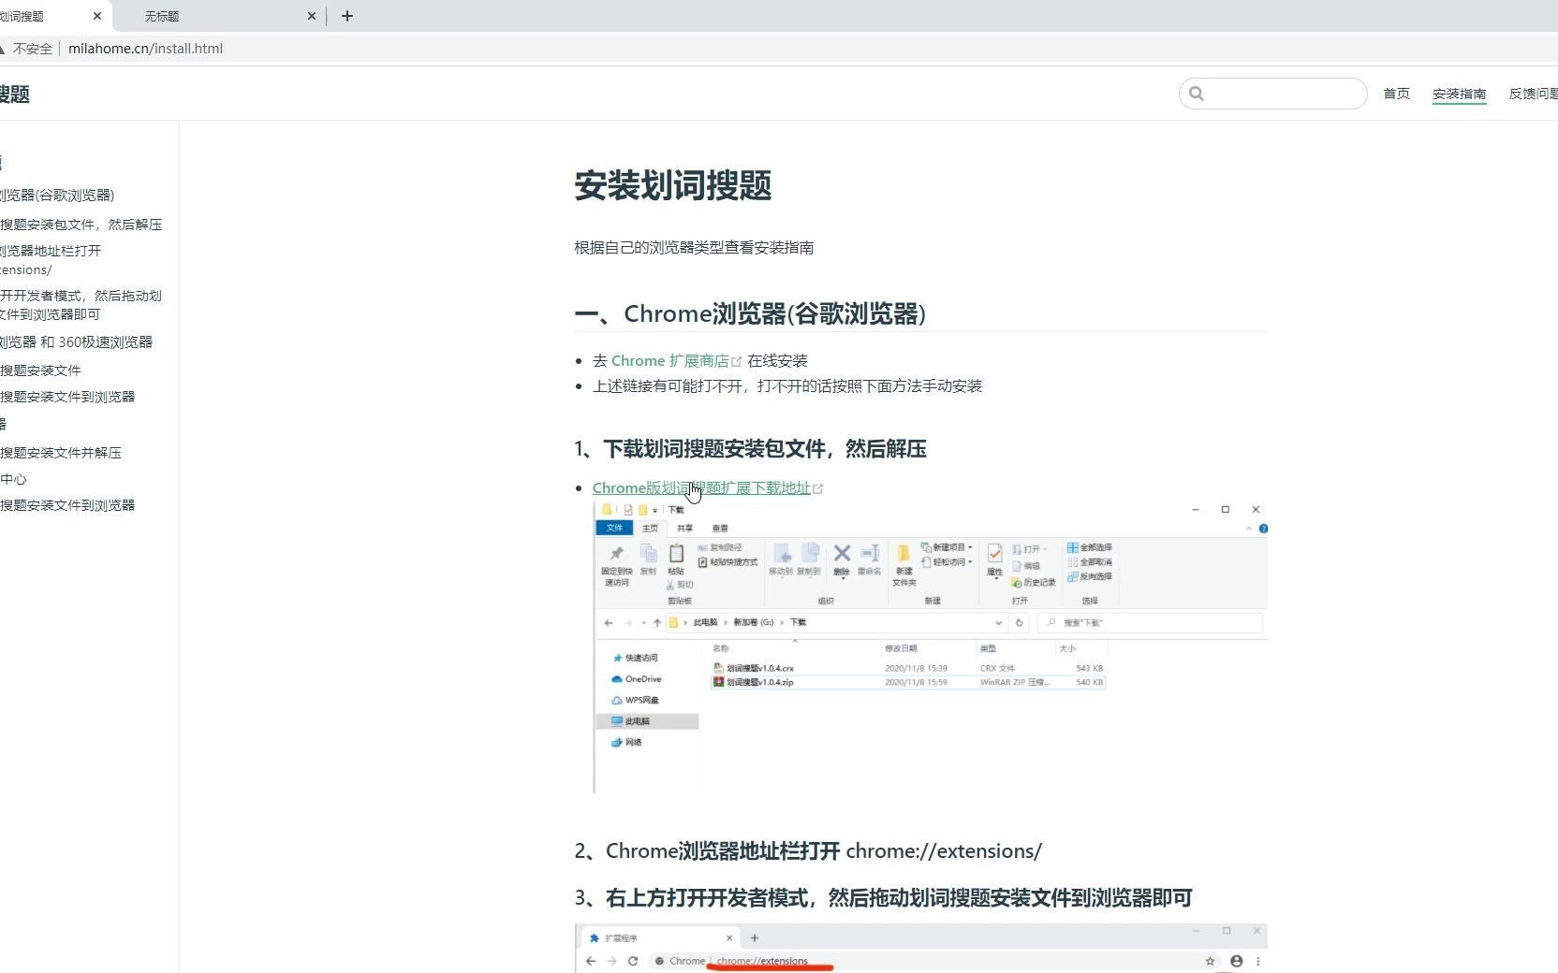Click the 重命名 icon in Explorer ribbon
This screenshot has width=1558, height=973.
[x=870, y=553]
